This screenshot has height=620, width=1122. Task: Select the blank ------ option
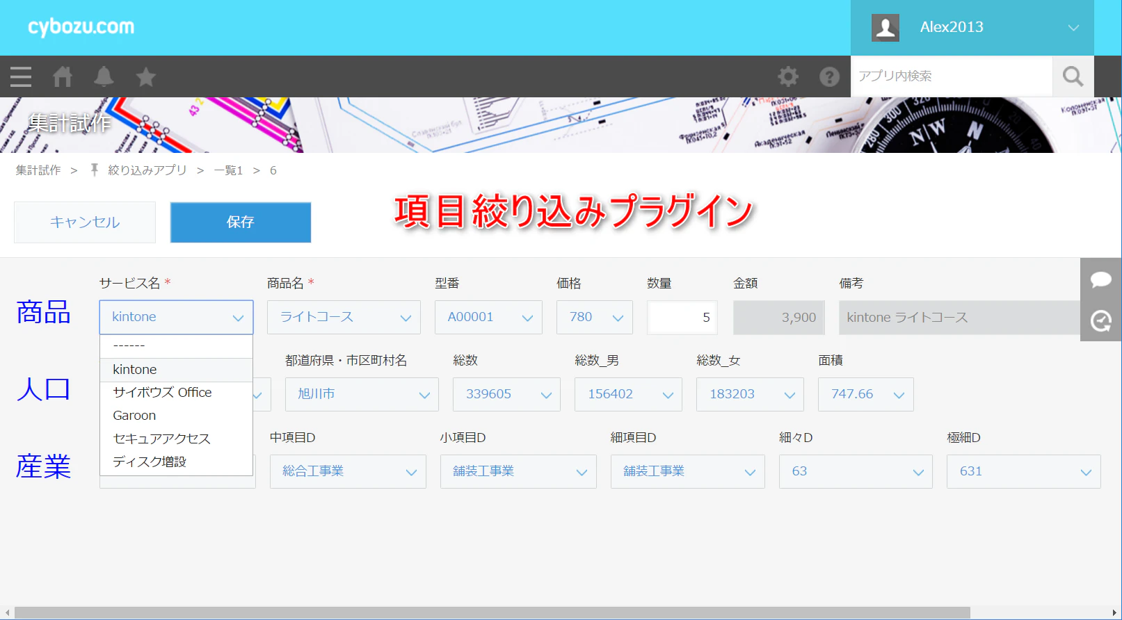[177, 346]
